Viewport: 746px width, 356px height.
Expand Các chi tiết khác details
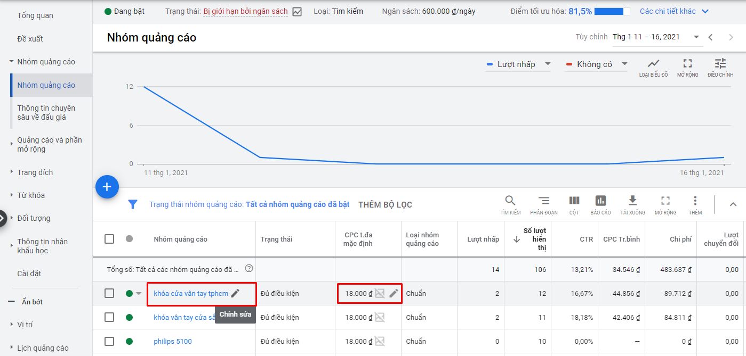coord(675,11)
